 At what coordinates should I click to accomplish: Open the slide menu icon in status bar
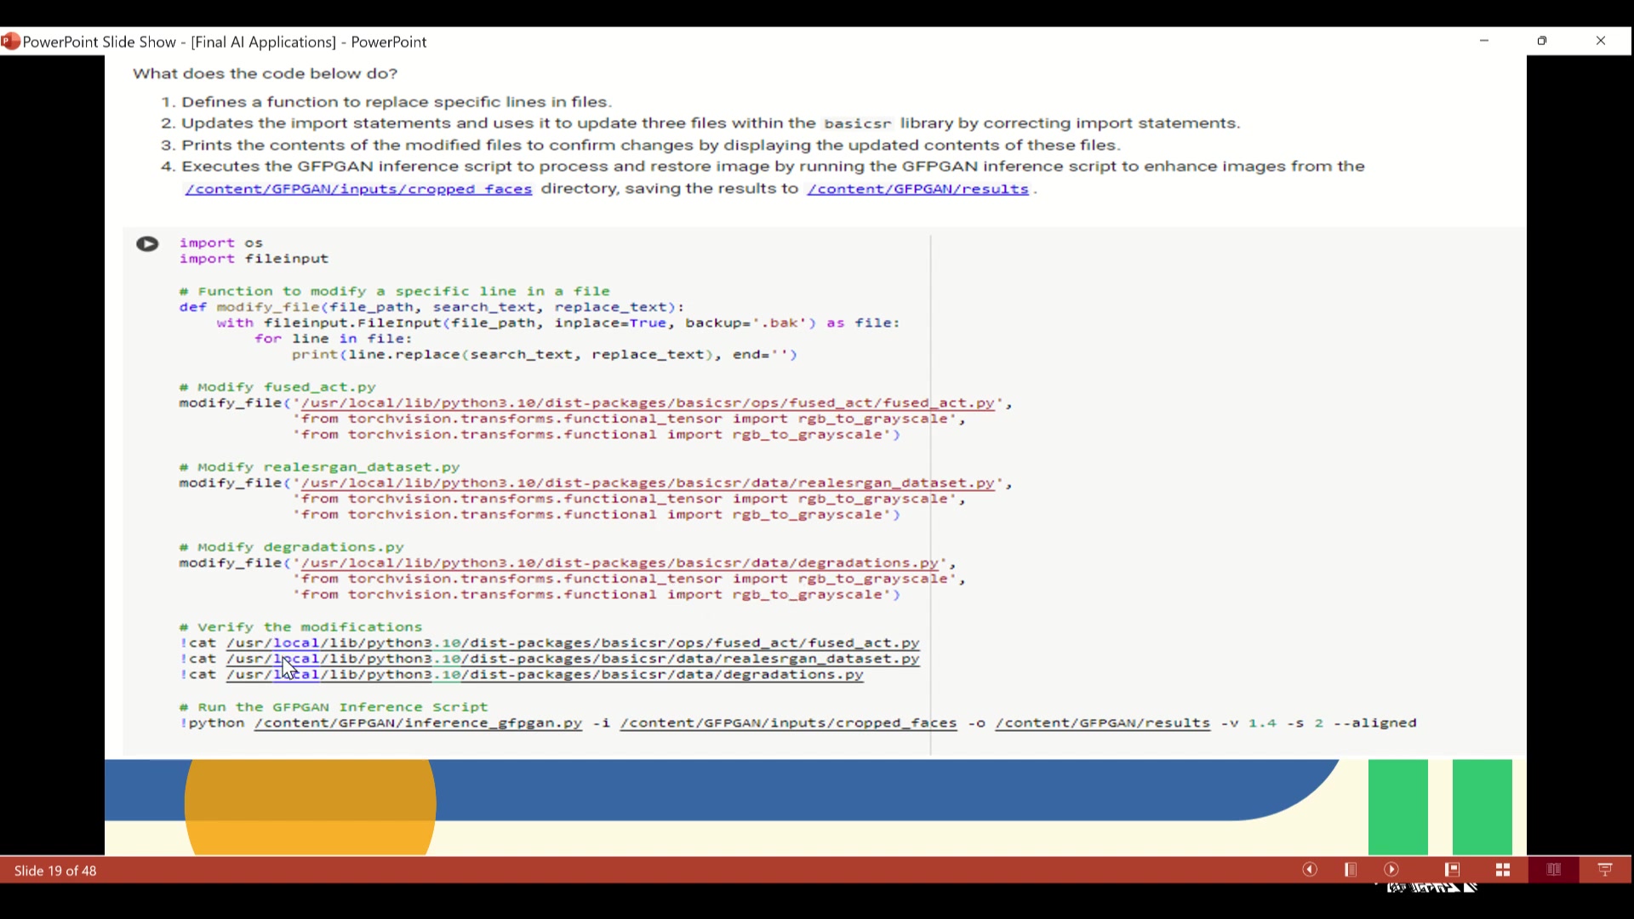point(1351,870)
